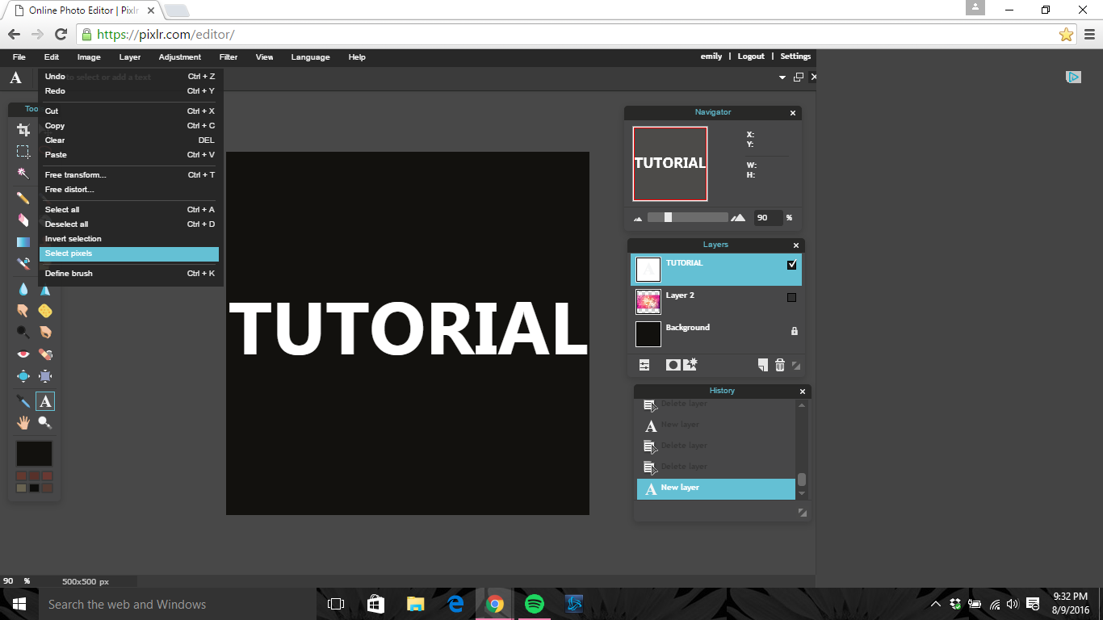Image resolution: width=1103 pixels, height=620 pixels.
Task: Open File Explorer from taskbar
Action: pyautogui.click(x=415, y=604)
